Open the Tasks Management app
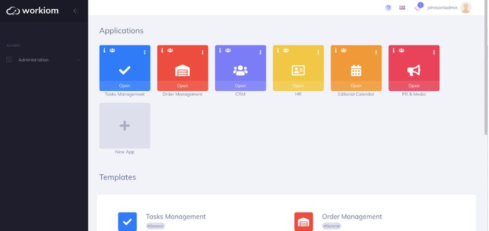Viewport: 489px width, 231px height. tap(125, 85)
